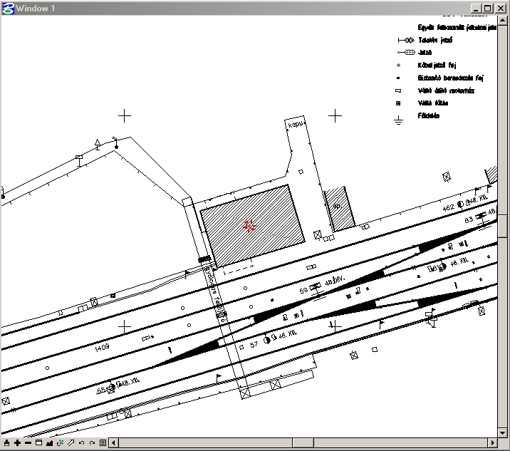Maximize Window 1
The width and height of the screenshot is (510, 451).
click(488, 9)
